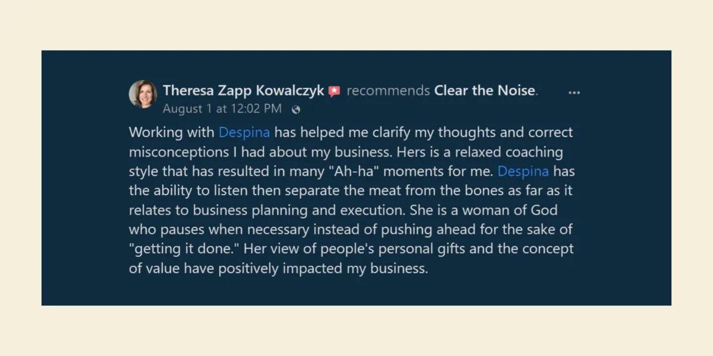713x356 pixels.
Task: Click the word 'recommends' in the header
Action: [x=388, y=91]
